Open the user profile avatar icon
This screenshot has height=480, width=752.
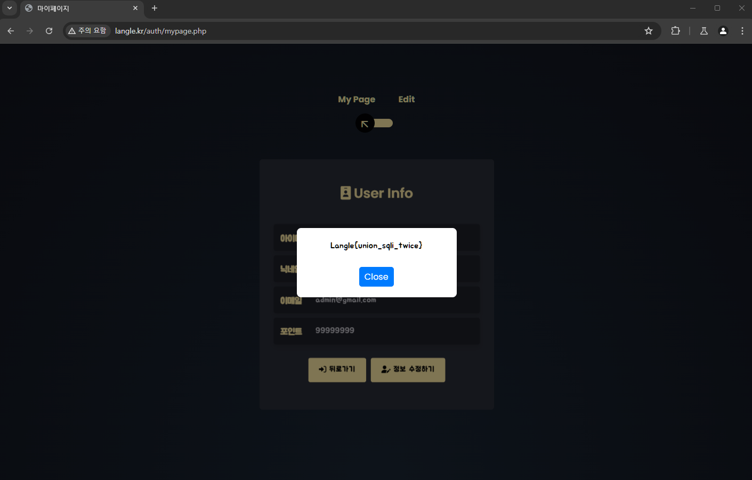(x=723, y=31)
